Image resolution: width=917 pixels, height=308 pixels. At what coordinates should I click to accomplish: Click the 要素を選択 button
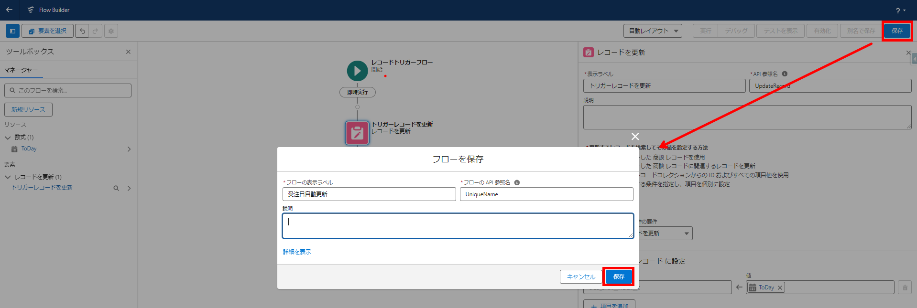(x=47, y=31)
